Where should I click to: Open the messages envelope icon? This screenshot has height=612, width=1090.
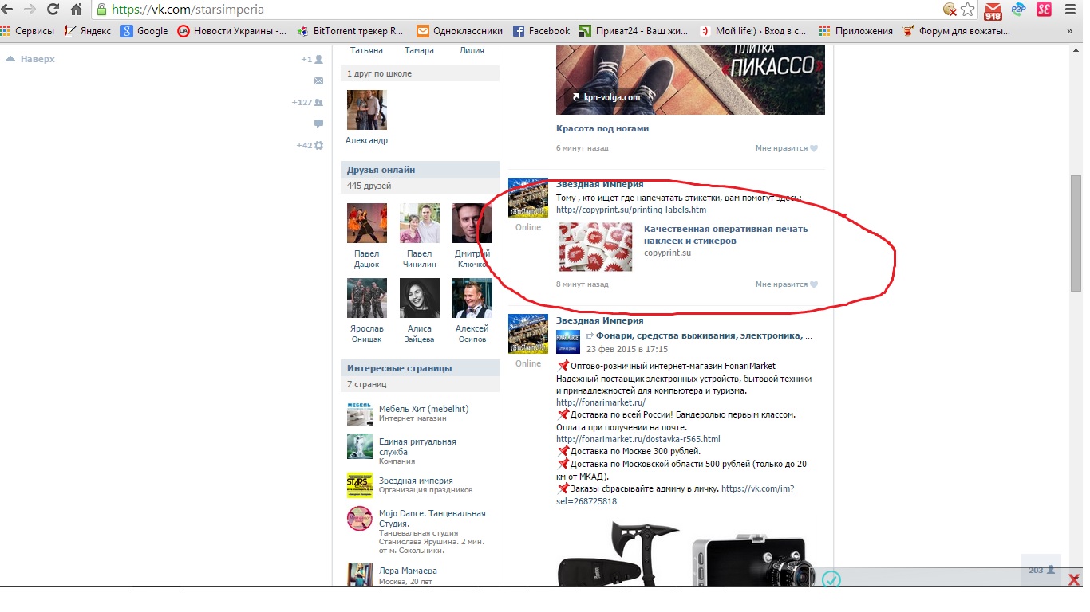318,80
